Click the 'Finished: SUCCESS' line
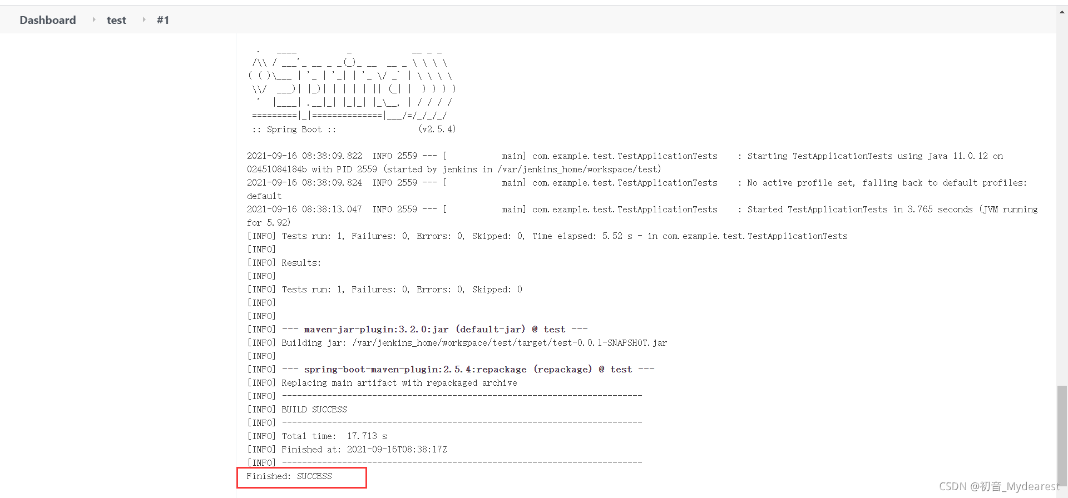Viewport: 1068px width, 498px height. coord(289,476)
